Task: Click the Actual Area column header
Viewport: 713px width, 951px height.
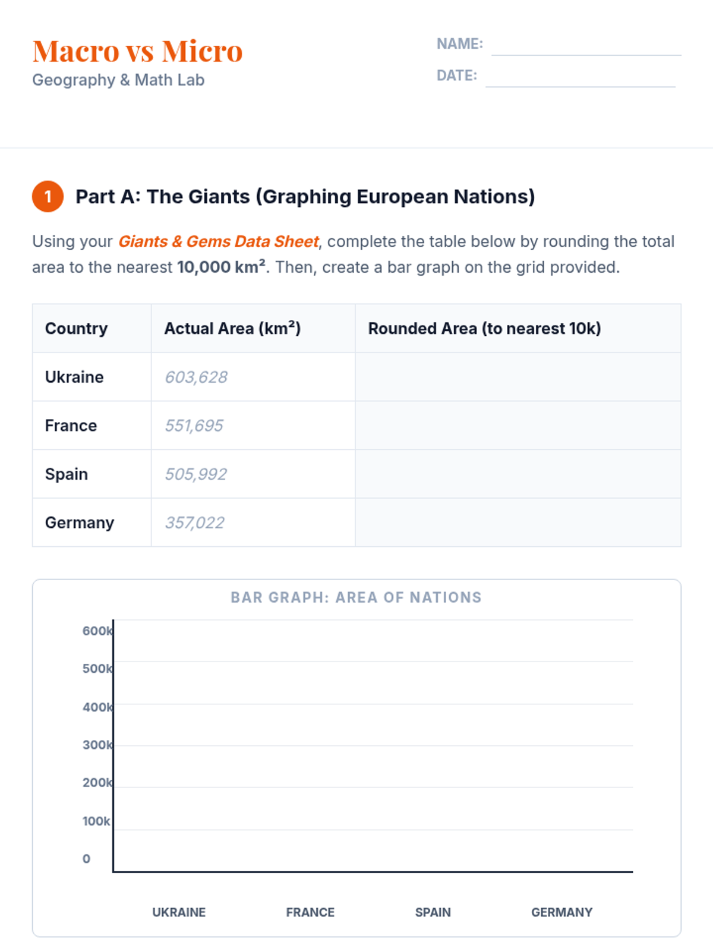Action: pos(232,329)
